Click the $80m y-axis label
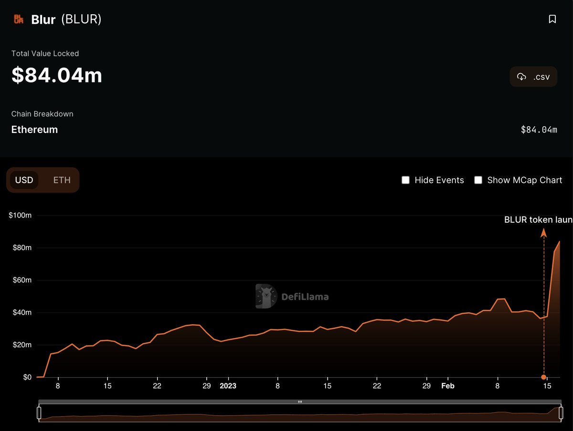 [x=21, y=248]
